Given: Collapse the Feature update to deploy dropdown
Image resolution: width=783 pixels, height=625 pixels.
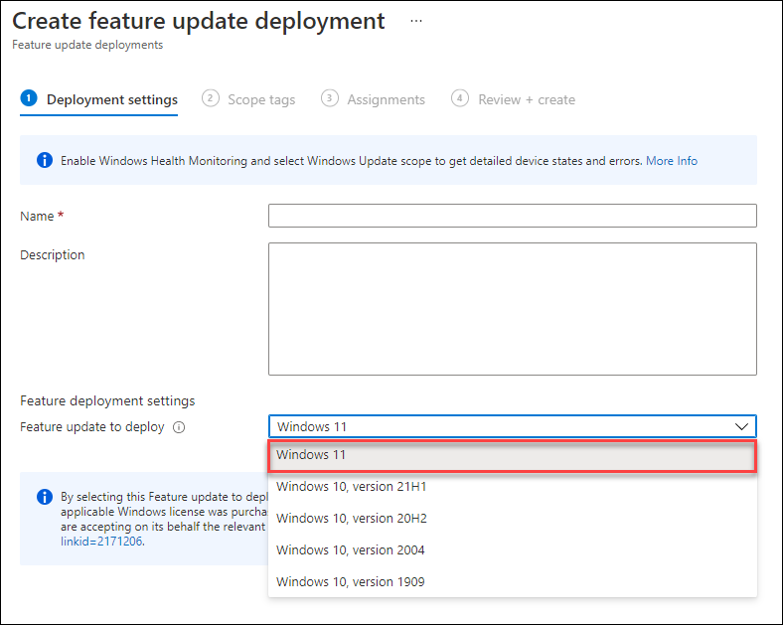Looking at the screenshot, I should click(513, 427).
